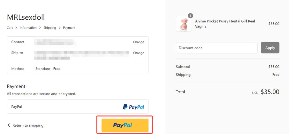Click the quantity badge on the product thumbnail
The image size is (289, 134).
191,16
